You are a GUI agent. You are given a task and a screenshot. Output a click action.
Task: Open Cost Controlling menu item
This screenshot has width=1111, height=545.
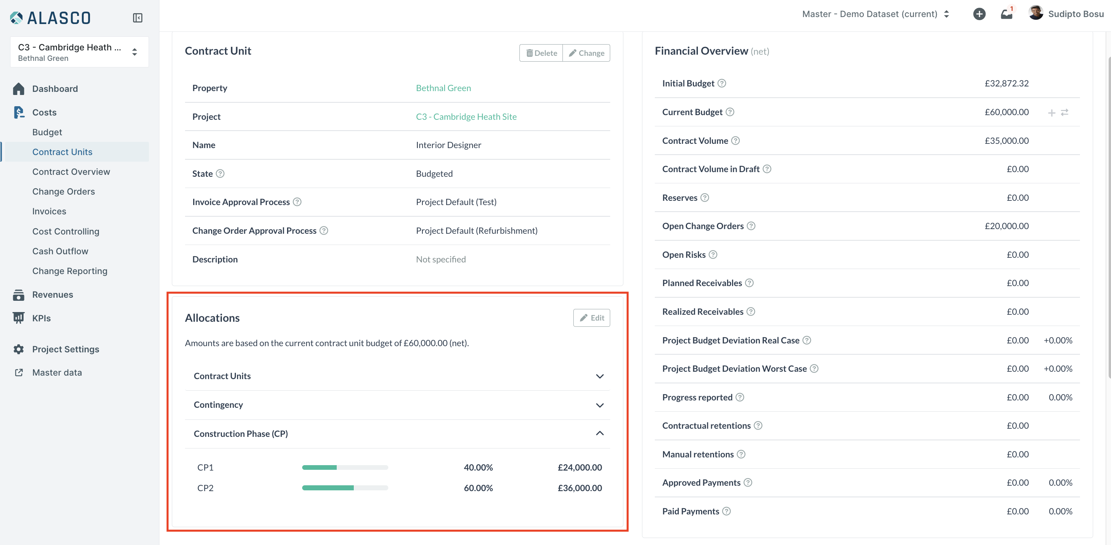point(66,232)
